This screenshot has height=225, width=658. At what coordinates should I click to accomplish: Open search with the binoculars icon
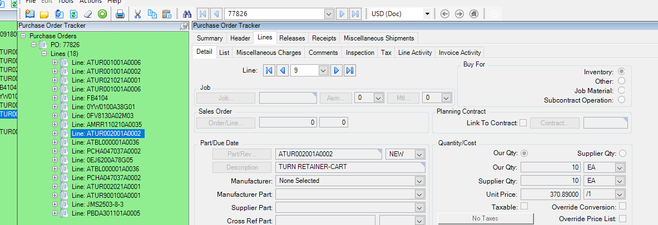pyautogui.click(x=187, y=14)
